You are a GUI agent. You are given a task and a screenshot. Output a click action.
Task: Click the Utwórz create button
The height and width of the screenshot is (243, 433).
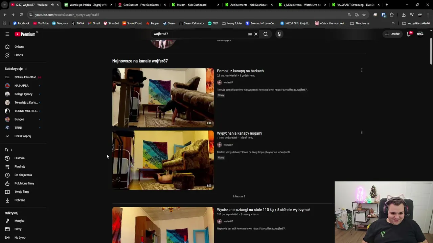392,34
